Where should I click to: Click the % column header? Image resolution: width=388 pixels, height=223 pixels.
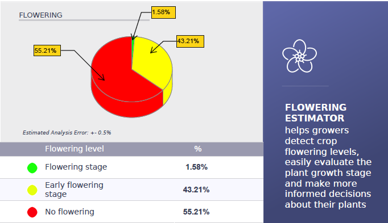point(198,149)
